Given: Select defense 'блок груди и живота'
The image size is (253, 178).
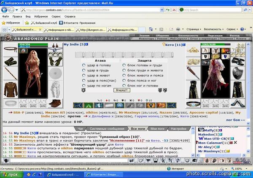Looking at the screenshot, I should [x=124, y=70].
